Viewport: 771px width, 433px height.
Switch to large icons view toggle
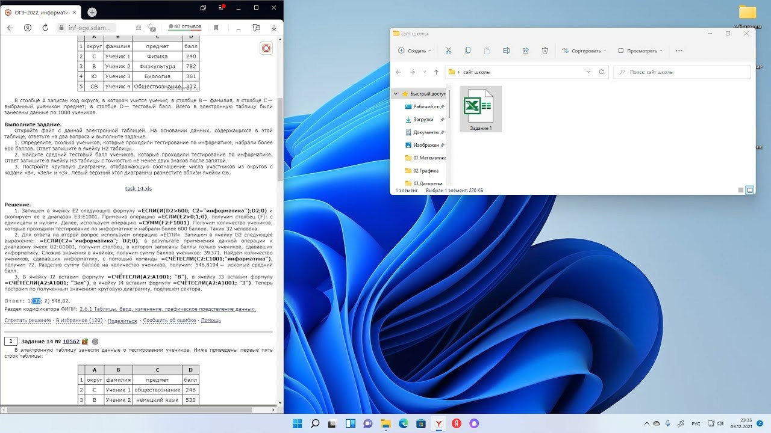click(750, 190)
